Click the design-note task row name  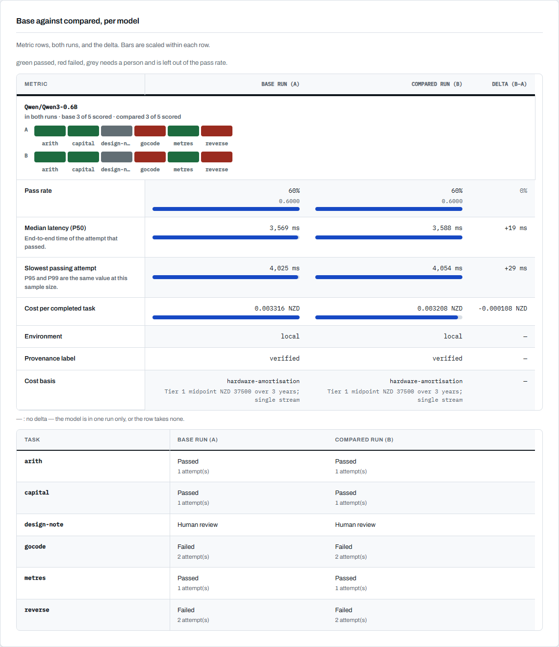pyautogui.click(x=44, y=524)
